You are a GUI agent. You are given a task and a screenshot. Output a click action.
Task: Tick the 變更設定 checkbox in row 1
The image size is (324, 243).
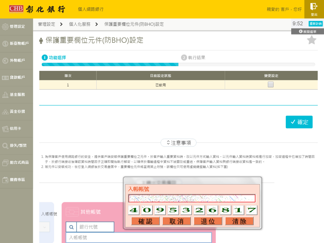point(271,85)
